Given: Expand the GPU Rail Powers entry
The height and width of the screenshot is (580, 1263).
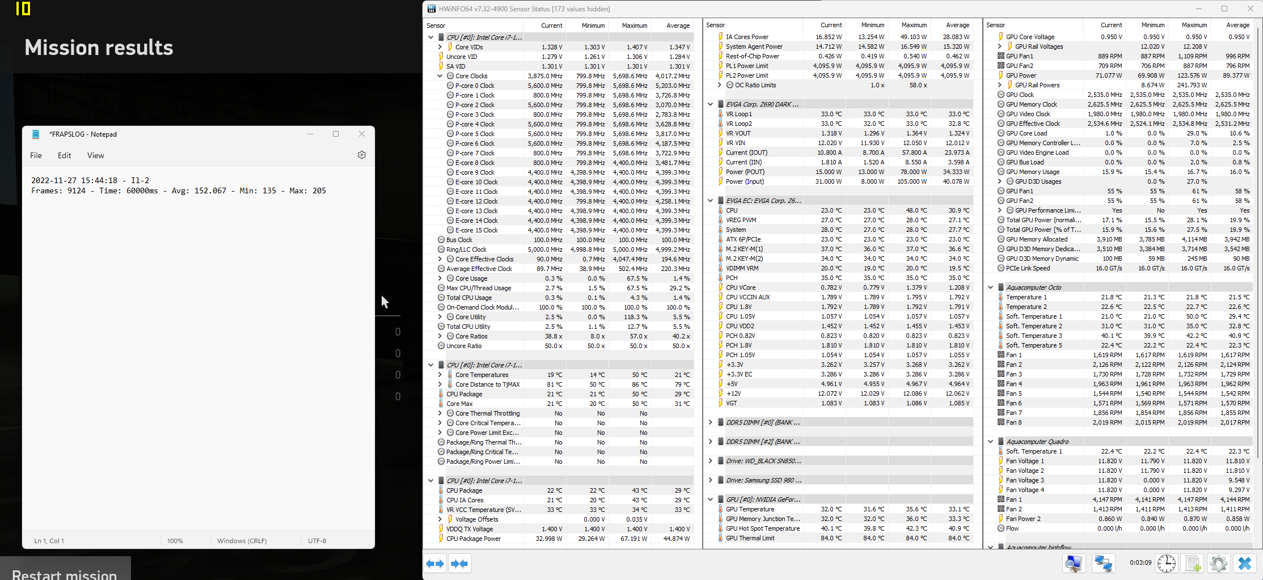Looking at the screenshot, I should [999, 85].
